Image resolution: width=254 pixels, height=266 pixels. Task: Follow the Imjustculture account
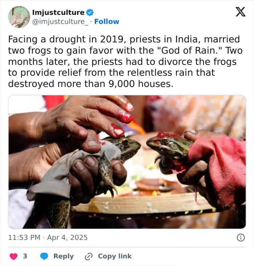click(107, 21)
